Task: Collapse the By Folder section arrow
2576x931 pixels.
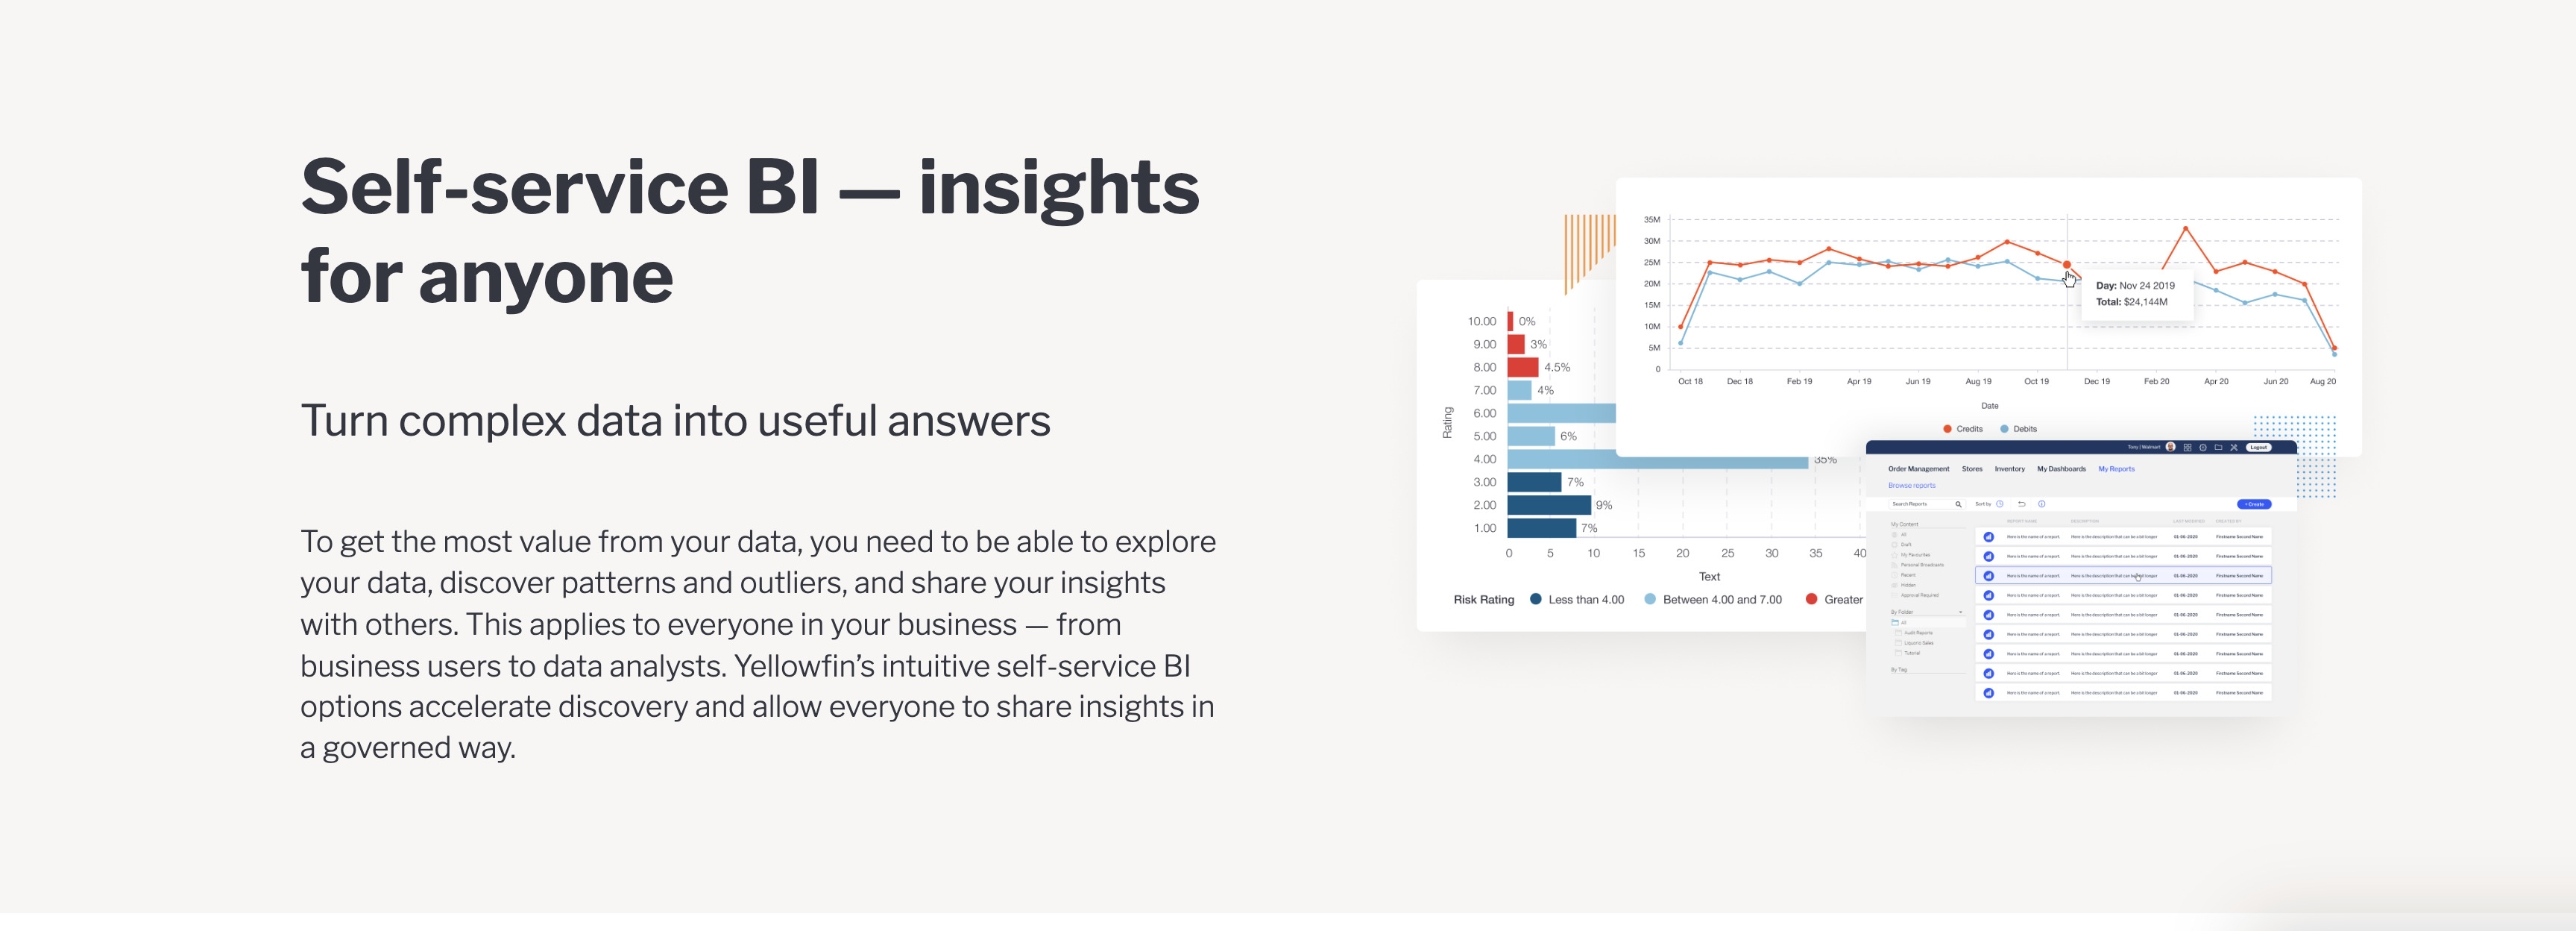Action: point(1961,612)
